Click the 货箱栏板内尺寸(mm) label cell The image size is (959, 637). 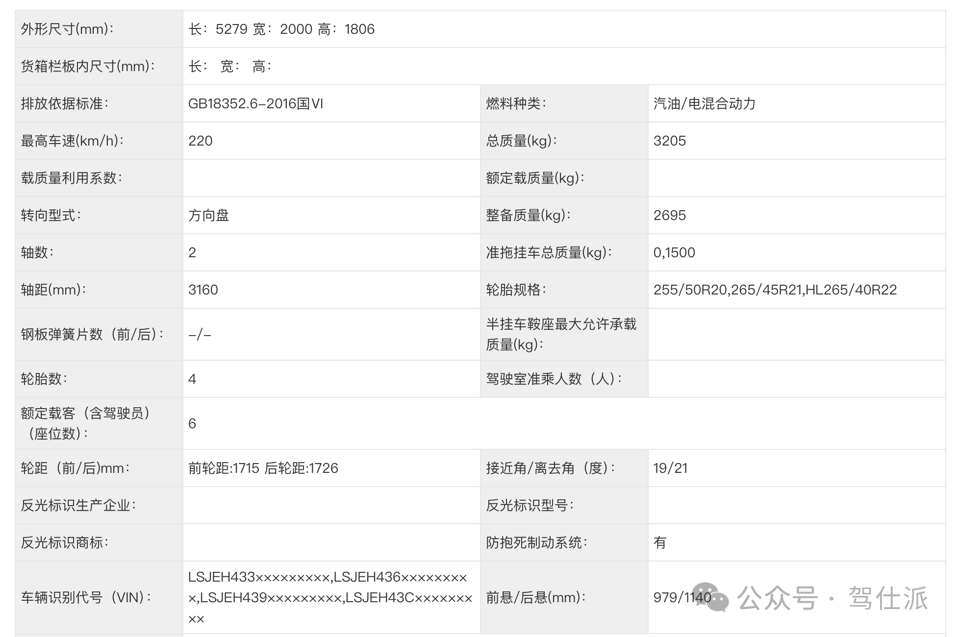tap(88, 67)
